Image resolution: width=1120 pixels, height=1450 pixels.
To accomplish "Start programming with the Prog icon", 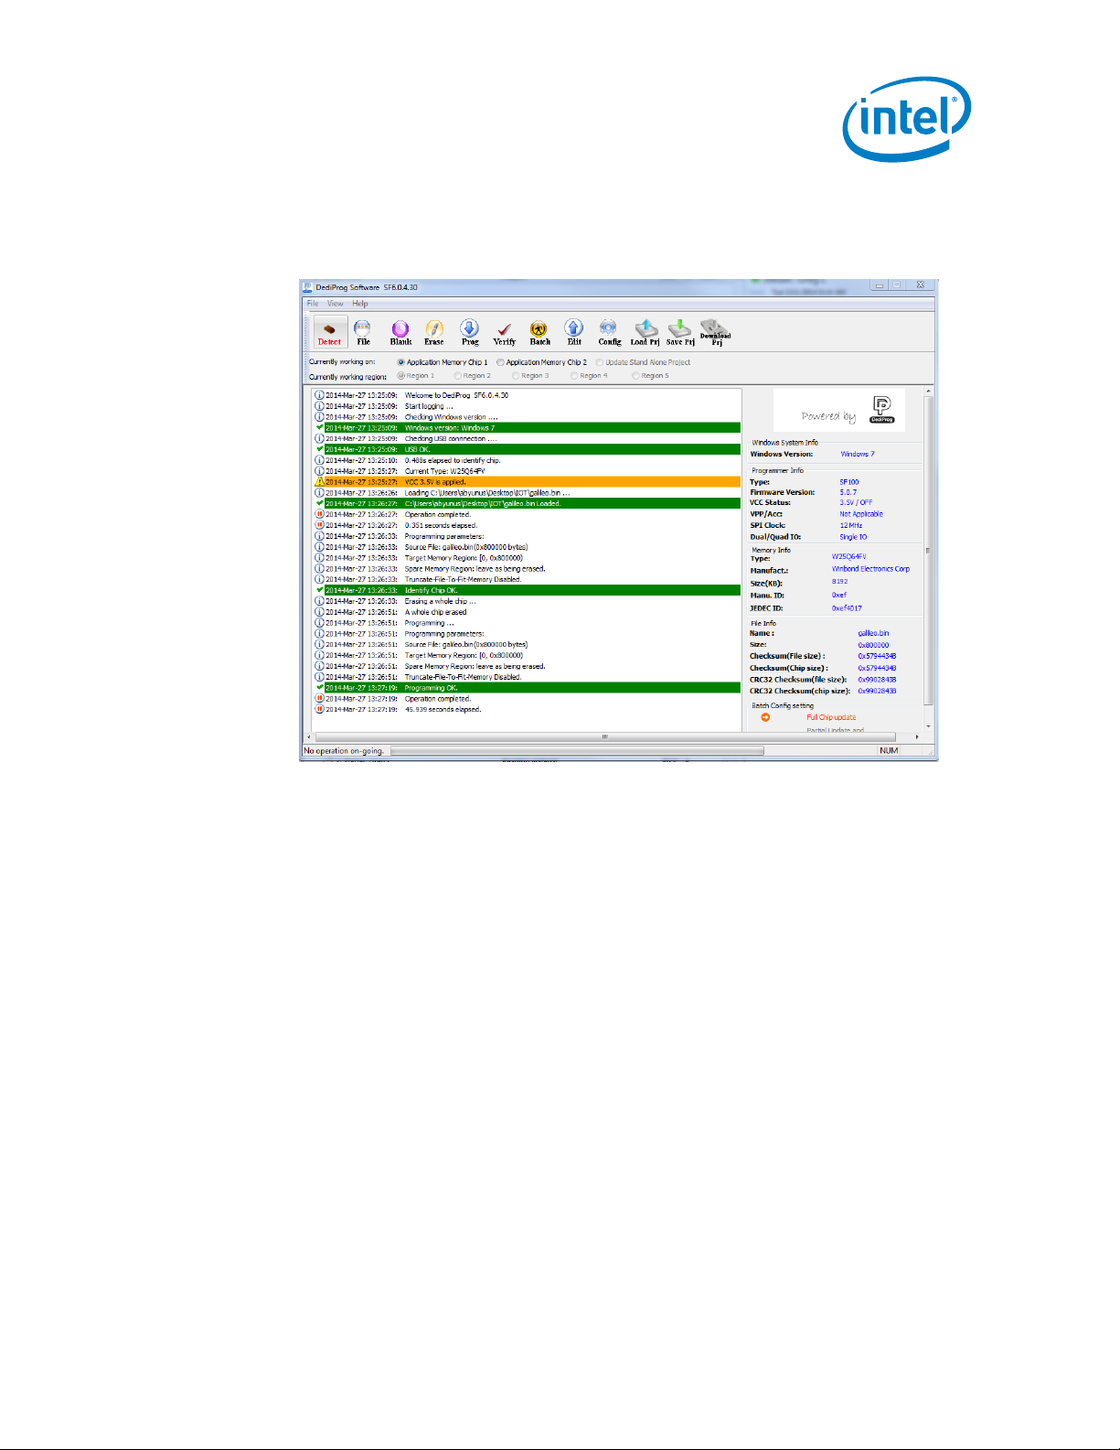I will point(470,332).
